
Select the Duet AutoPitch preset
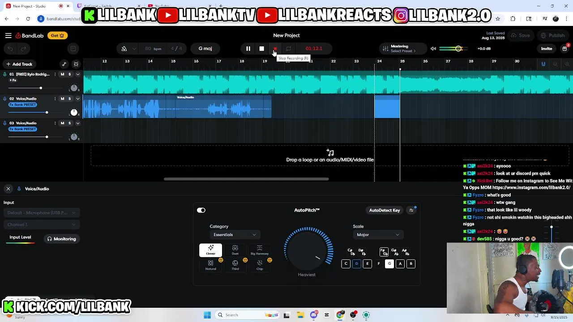pyautogui.click(x=235, y=250)
